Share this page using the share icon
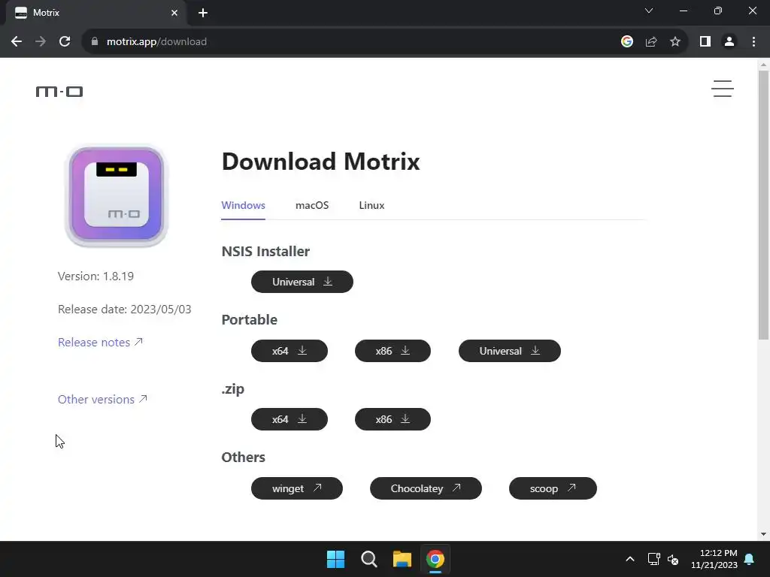This screenshot has height=577, width=770. (x=651, y=42)
